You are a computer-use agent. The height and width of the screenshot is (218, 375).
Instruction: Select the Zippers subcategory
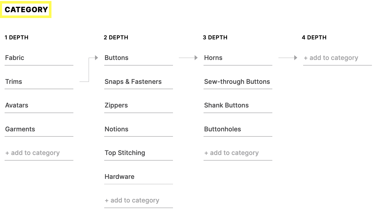coord(139,105)
